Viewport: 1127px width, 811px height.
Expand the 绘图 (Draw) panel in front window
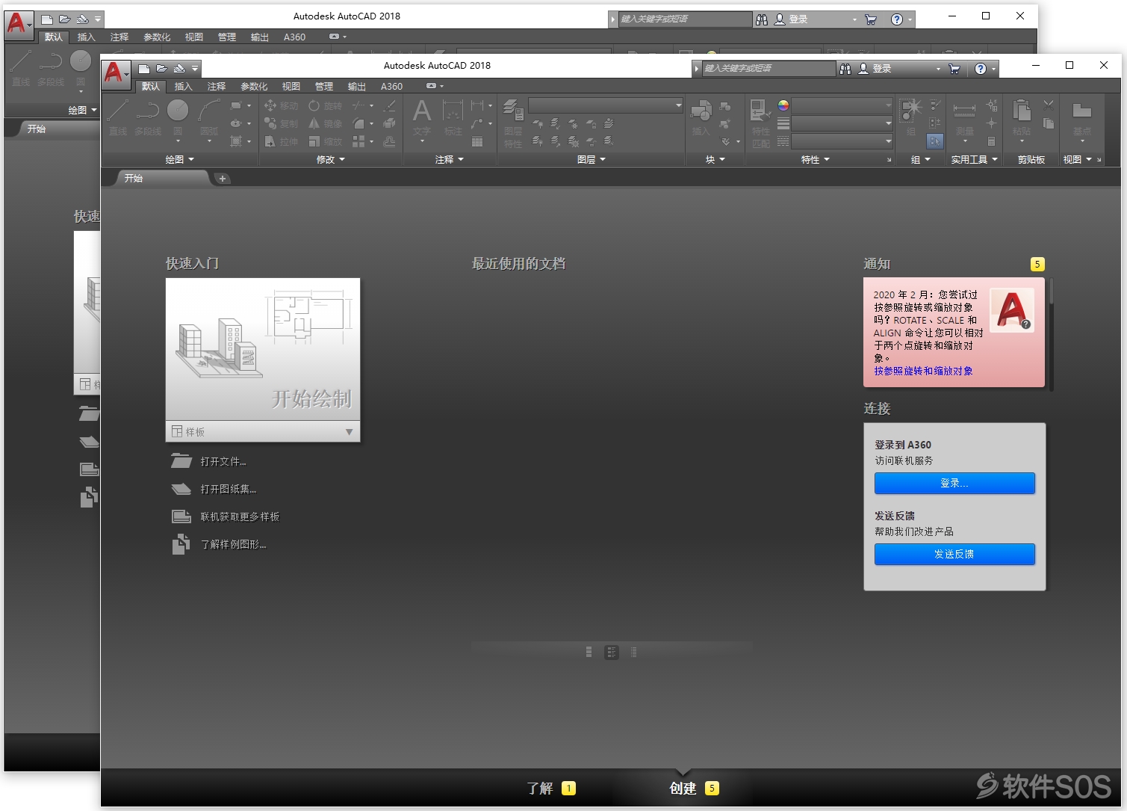tap(180, 159)
